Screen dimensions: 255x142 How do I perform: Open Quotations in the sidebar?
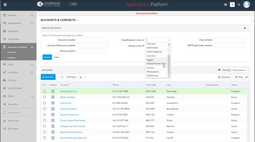tap(13, 31)
